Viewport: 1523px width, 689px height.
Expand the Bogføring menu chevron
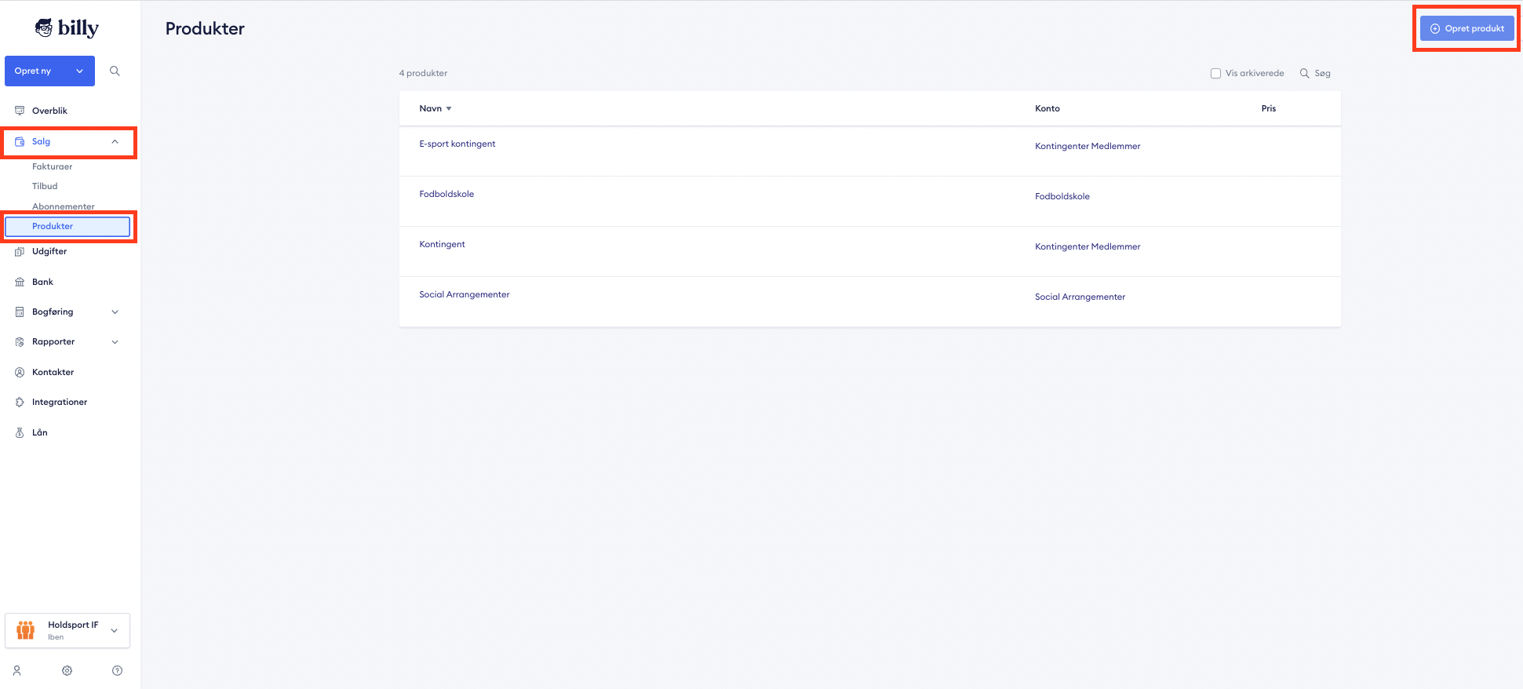pos(115,312)
